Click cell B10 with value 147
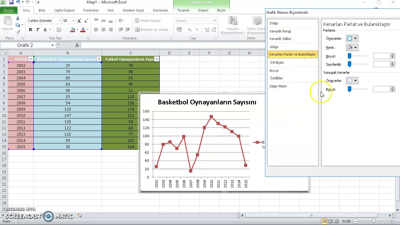Screen dimensions: 400x225 pos(67,115)
